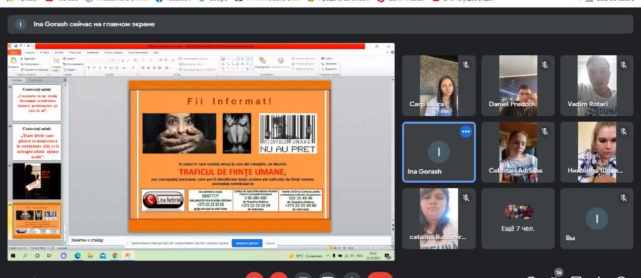The image size is (641, 278).
Task: Click the Windows Start button in shared screen
Action: click(x=13, y=256)
